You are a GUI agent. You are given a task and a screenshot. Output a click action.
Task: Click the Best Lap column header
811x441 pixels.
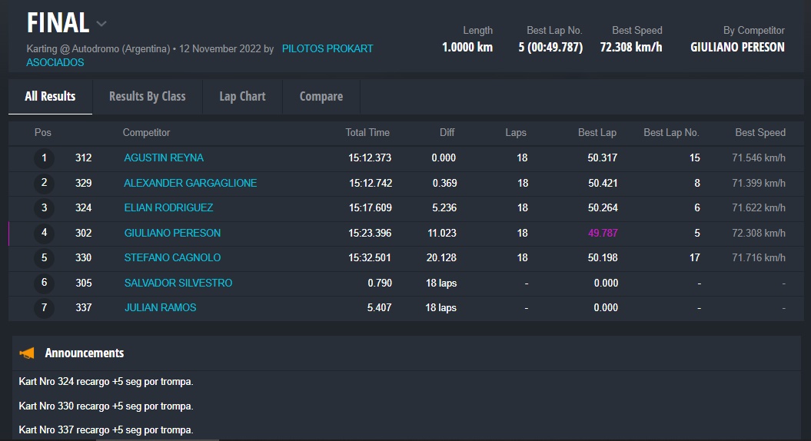pos(597,133)
